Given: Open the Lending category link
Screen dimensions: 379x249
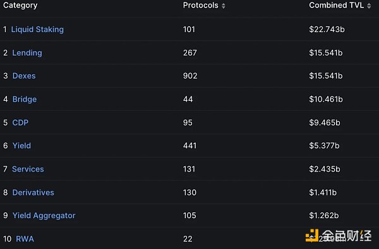Looking at the screenshot, I should point(27,53).
